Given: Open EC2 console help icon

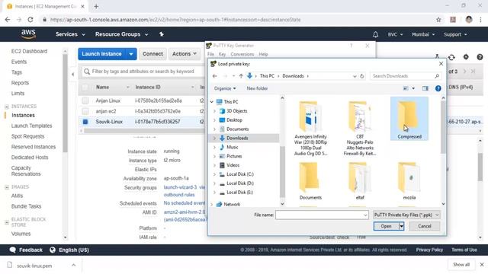Looking at the screenshot, I should coord(480,57).
